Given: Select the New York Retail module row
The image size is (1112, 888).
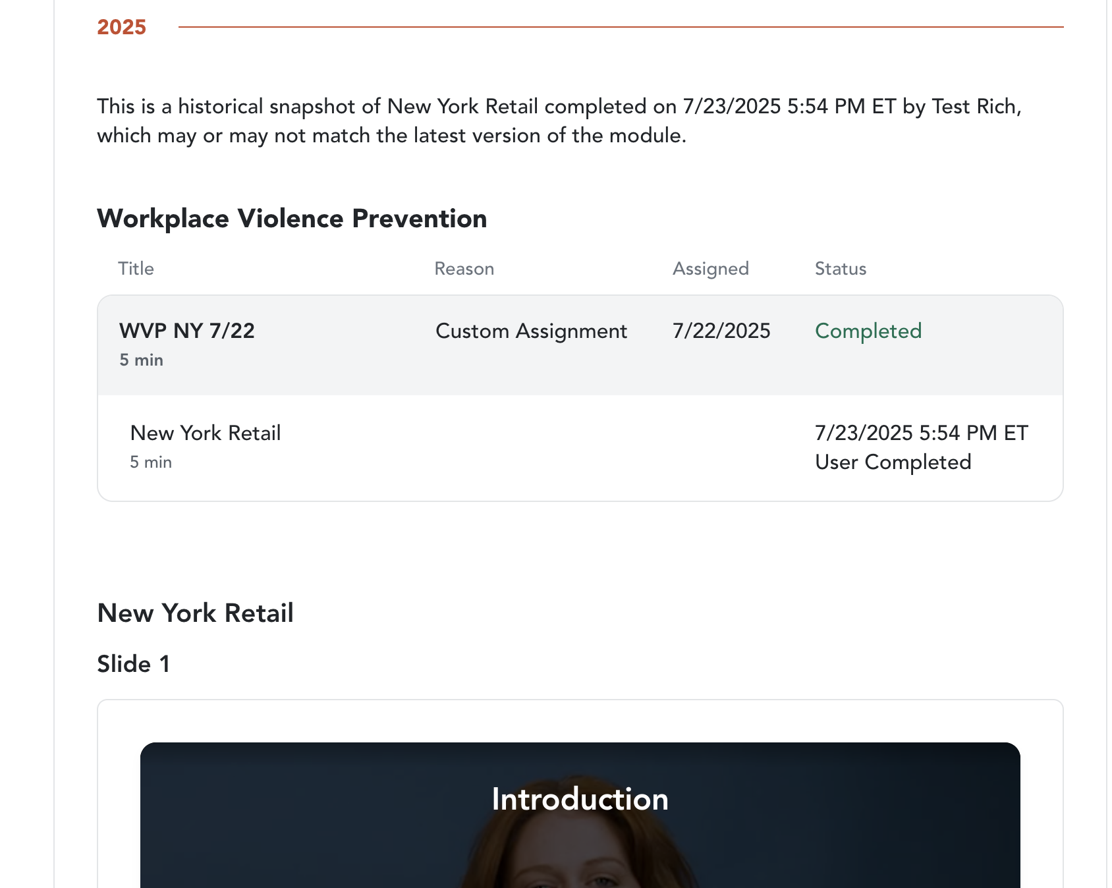Looking at the screenshot, I should coord(580,448).
